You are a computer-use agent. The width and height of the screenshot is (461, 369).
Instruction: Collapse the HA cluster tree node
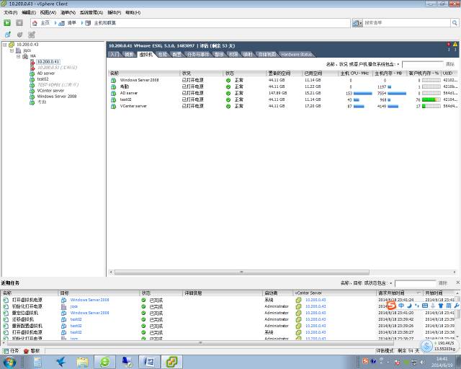[x=18, y=56]
